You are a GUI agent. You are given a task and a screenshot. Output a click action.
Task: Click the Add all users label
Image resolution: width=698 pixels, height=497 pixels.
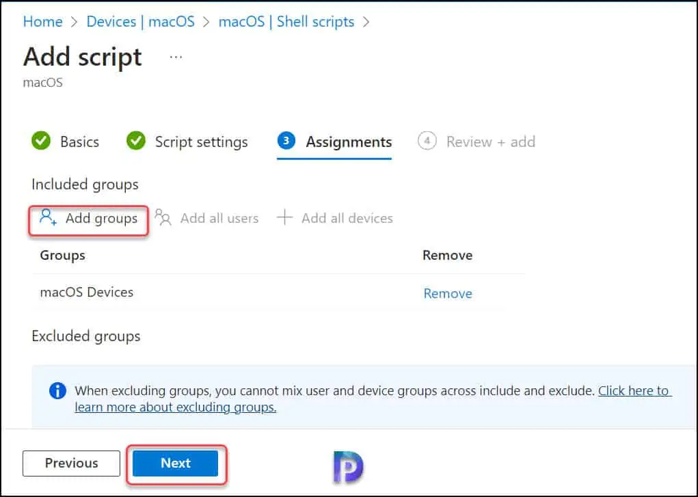[x=219, y=218]
